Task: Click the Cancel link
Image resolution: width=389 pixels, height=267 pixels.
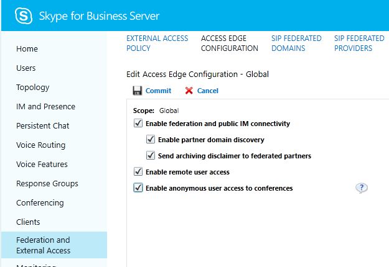Action: 208,91
